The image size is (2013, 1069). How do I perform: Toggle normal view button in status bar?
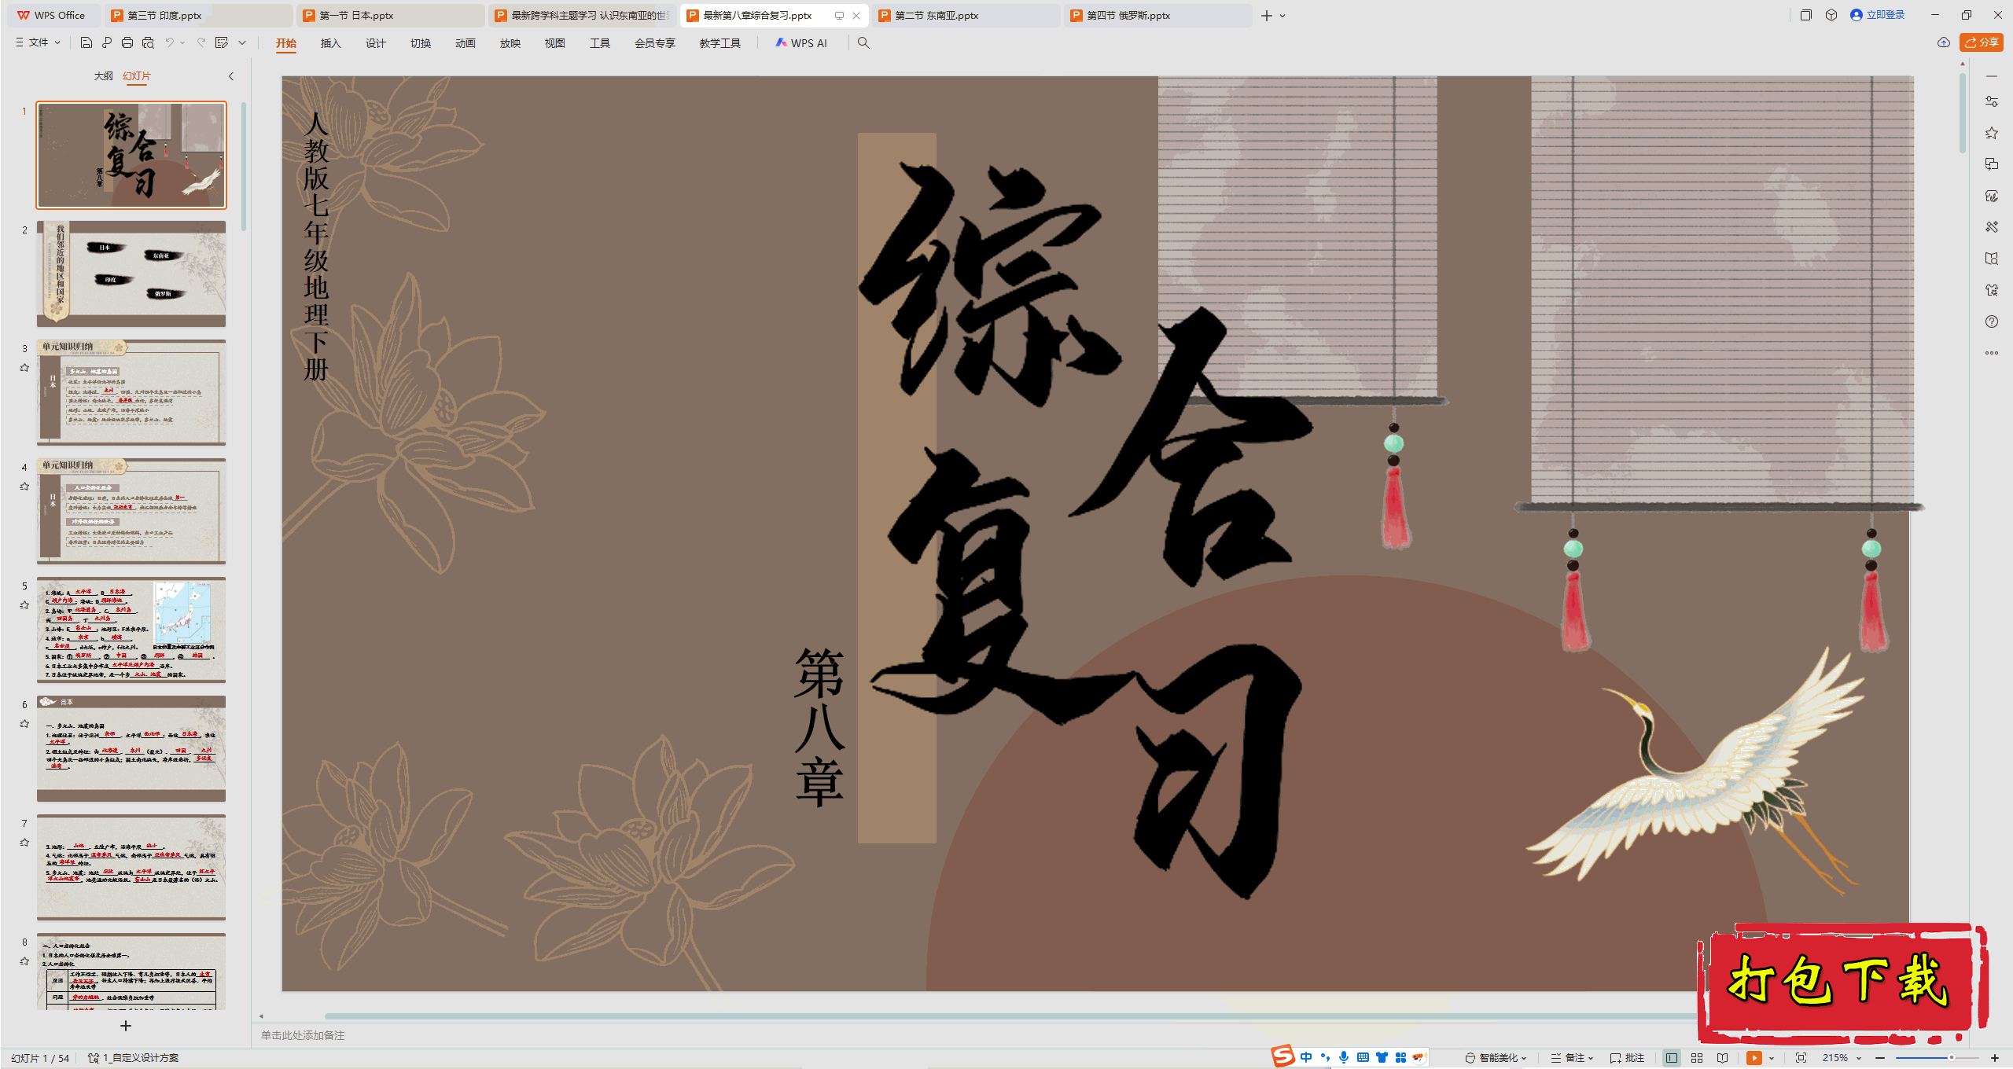1672,1058
